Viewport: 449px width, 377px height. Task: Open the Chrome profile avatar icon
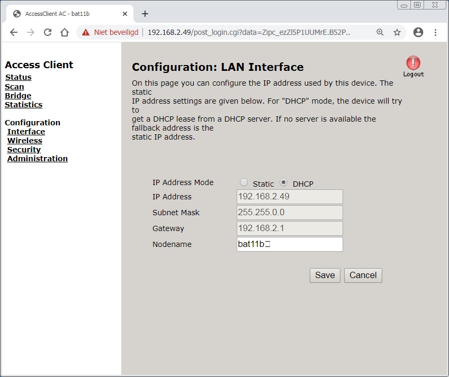click(x=418, y=32)
